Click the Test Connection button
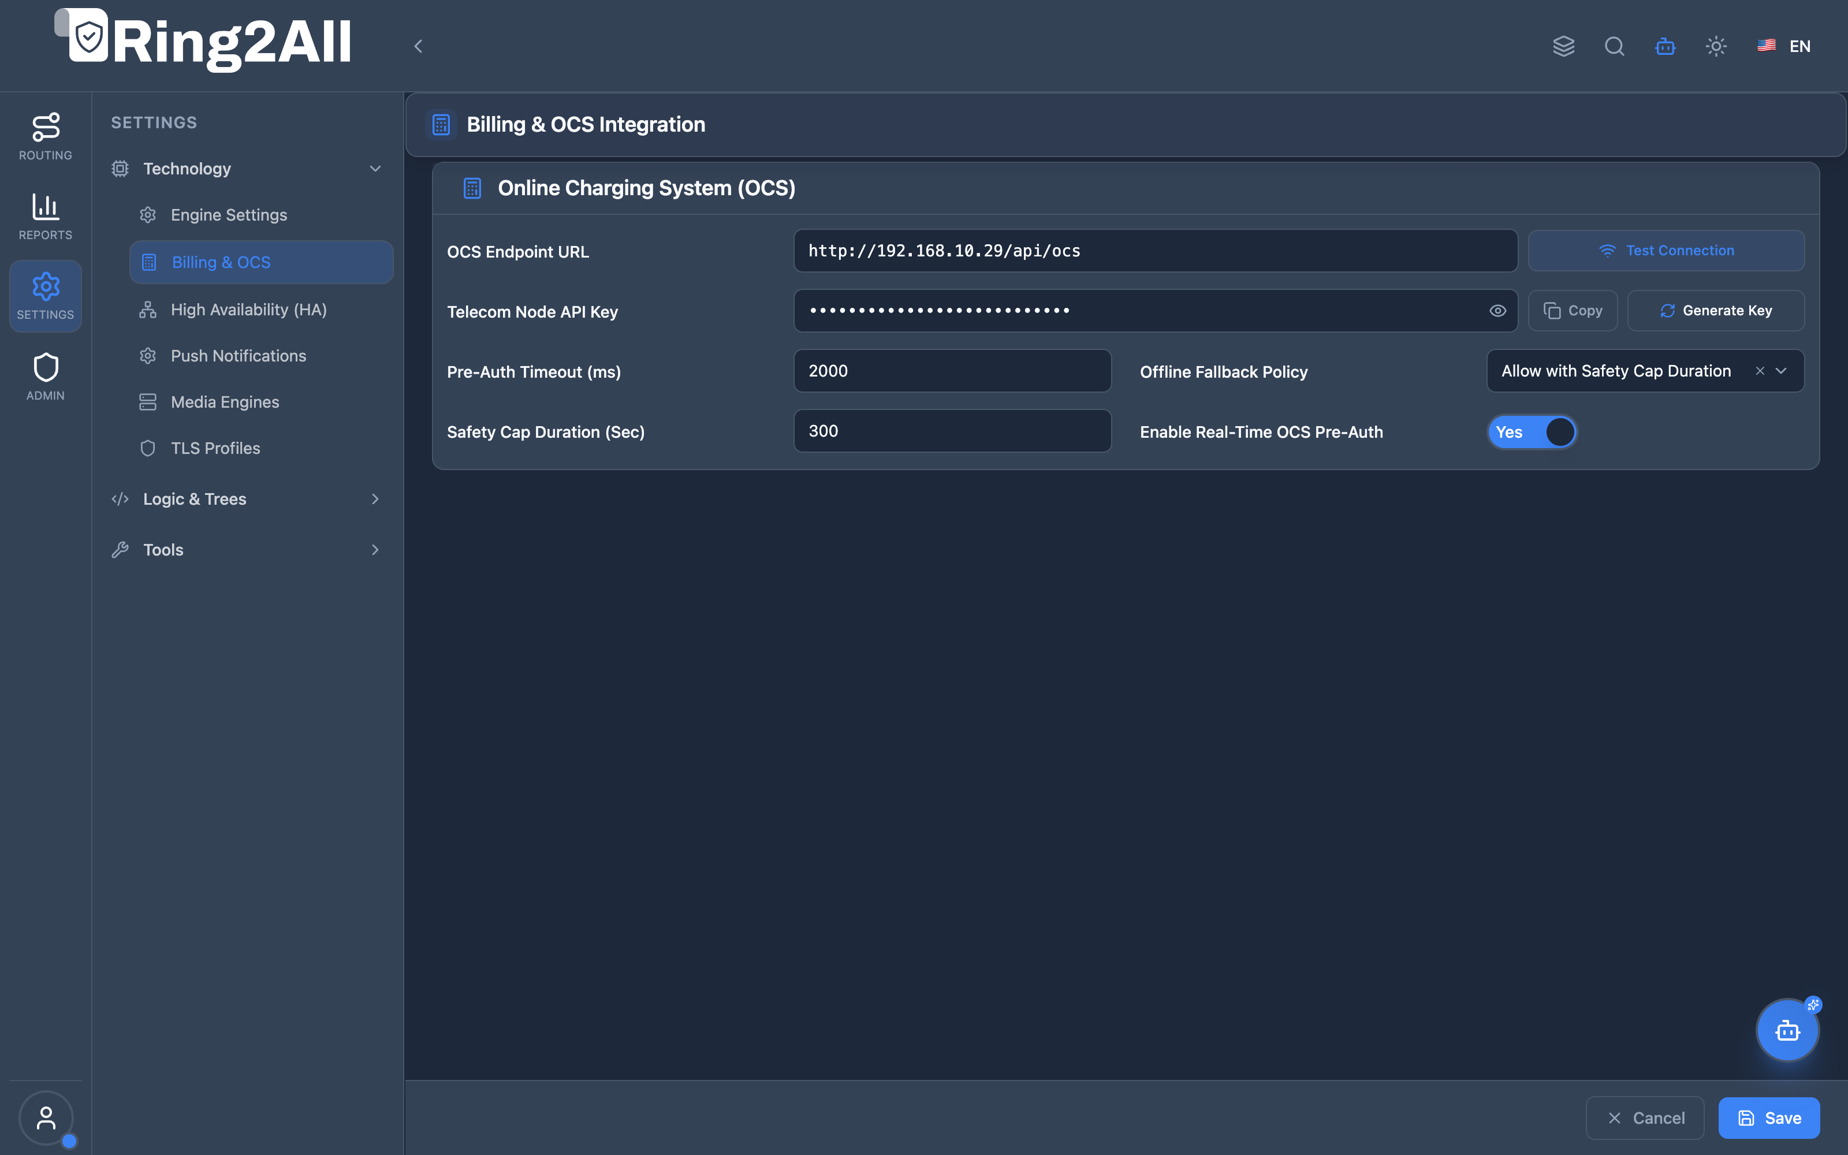The height and width of the screenshot is (1155, 1848). (x=1666, y=251)
